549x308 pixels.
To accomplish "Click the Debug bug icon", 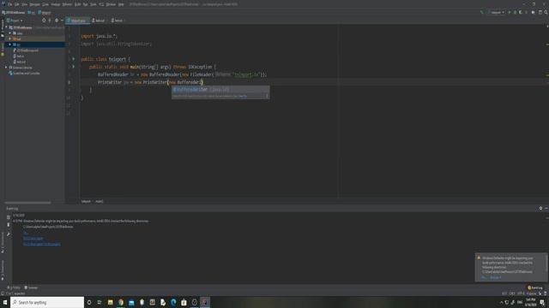I will point(515,13).
